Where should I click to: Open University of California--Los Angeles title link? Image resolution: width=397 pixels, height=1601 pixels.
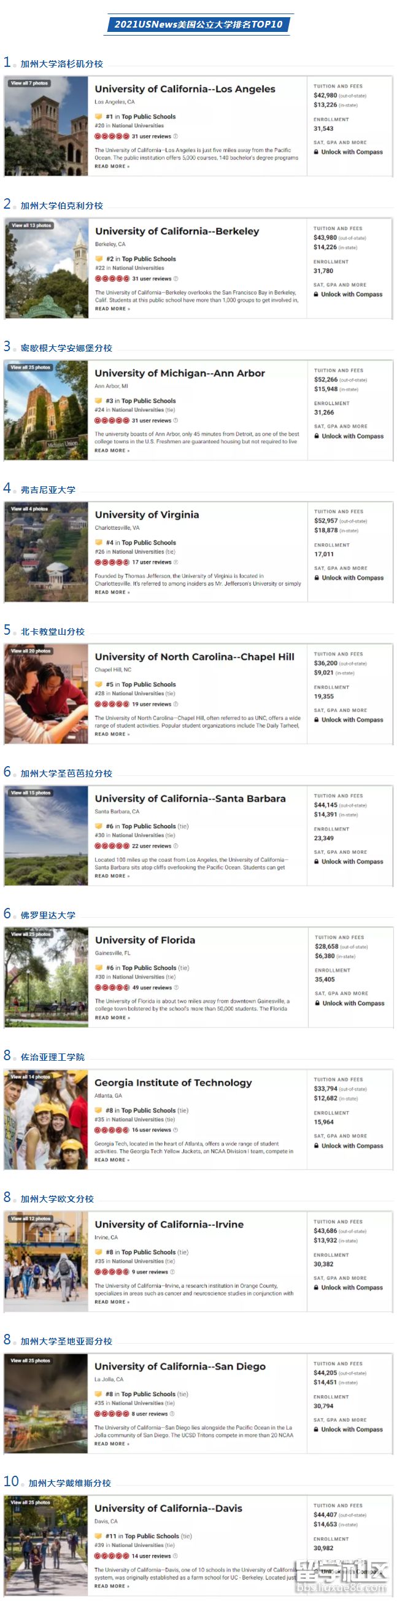pos(185,89)
